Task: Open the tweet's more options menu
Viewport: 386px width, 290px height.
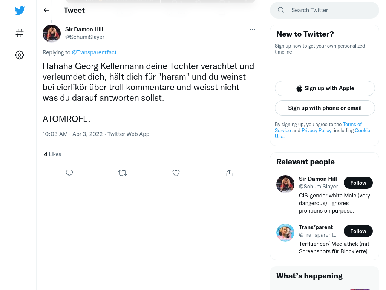Action: tap(252, 29)
